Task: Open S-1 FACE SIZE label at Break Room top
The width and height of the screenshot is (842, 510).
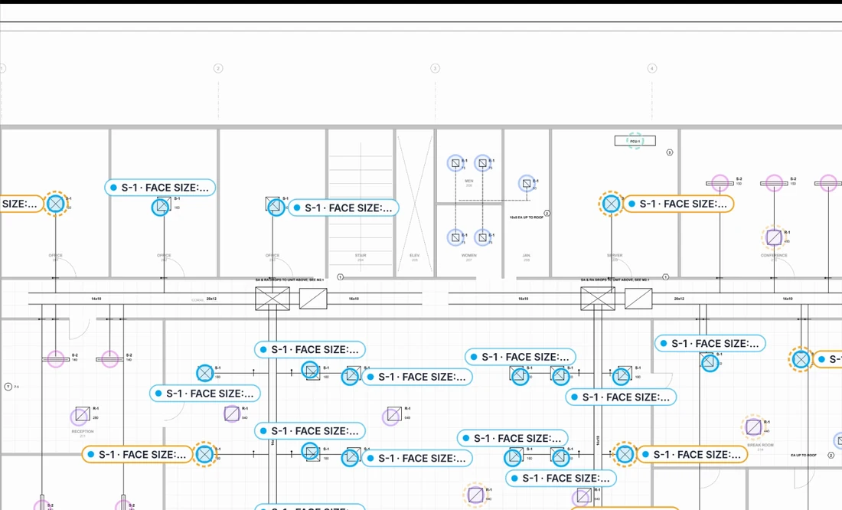Action: click(710, 343)
